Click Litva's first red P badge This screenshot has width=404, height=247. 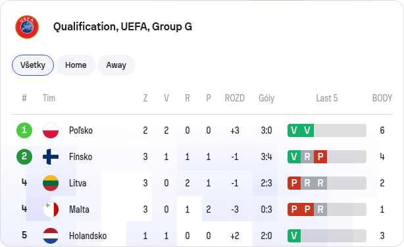pyautogui.click(x=294, y=183)
